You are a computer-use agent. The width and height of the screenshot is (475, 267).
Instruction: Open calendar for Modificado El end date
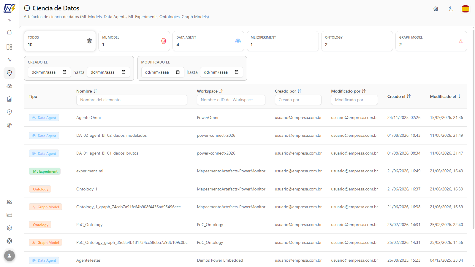(237, 72)
